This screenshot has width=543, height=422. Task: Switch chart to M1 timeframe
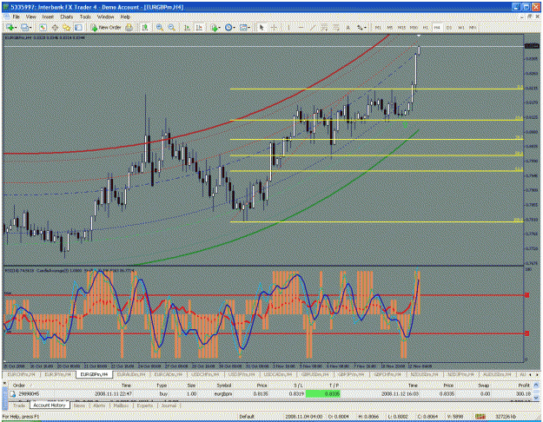click(x=378, y=27)
